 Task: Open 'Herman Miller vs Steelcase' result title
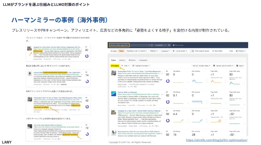click(x=127, y=92)
